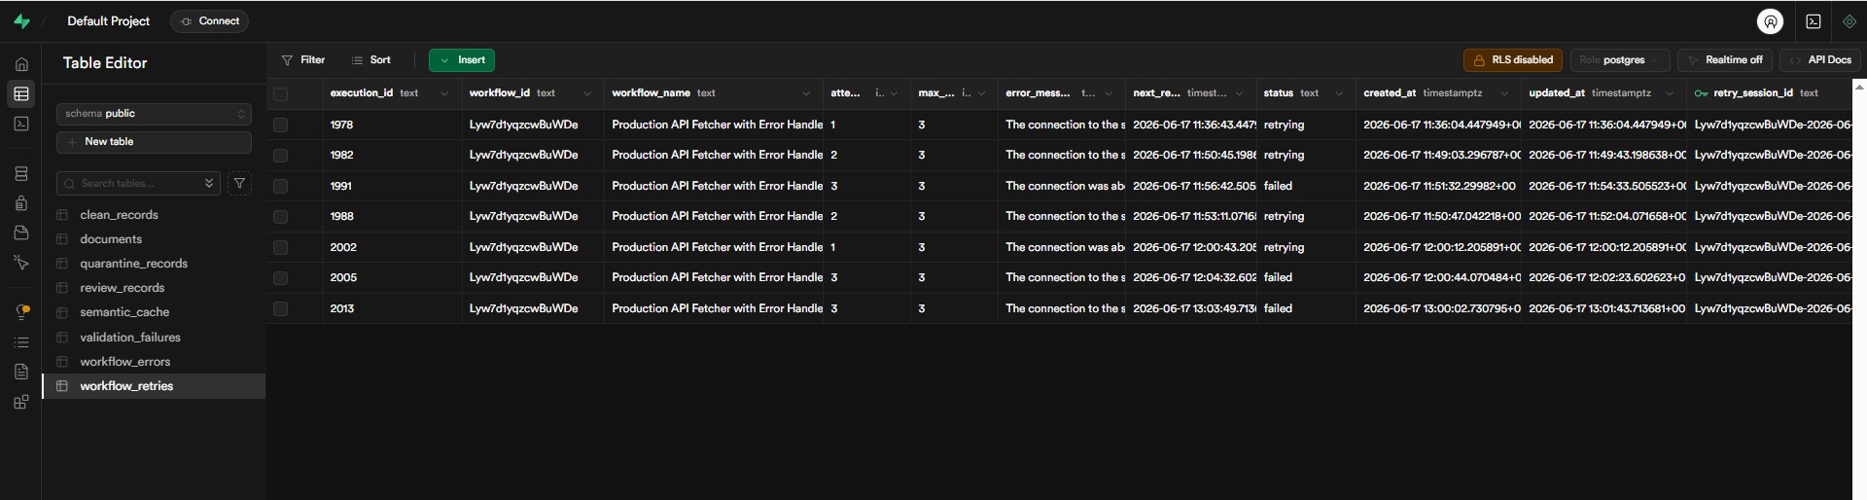This screenshot has height=500, width=1867.
Task: Select the workflow_retries table
Action: (155, 386)
